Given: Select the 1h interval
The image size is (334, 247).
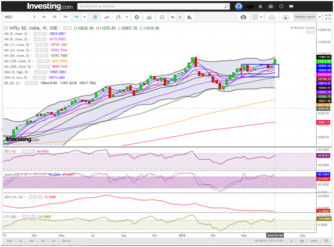Looking at the screenshot, I should point(44,17).
